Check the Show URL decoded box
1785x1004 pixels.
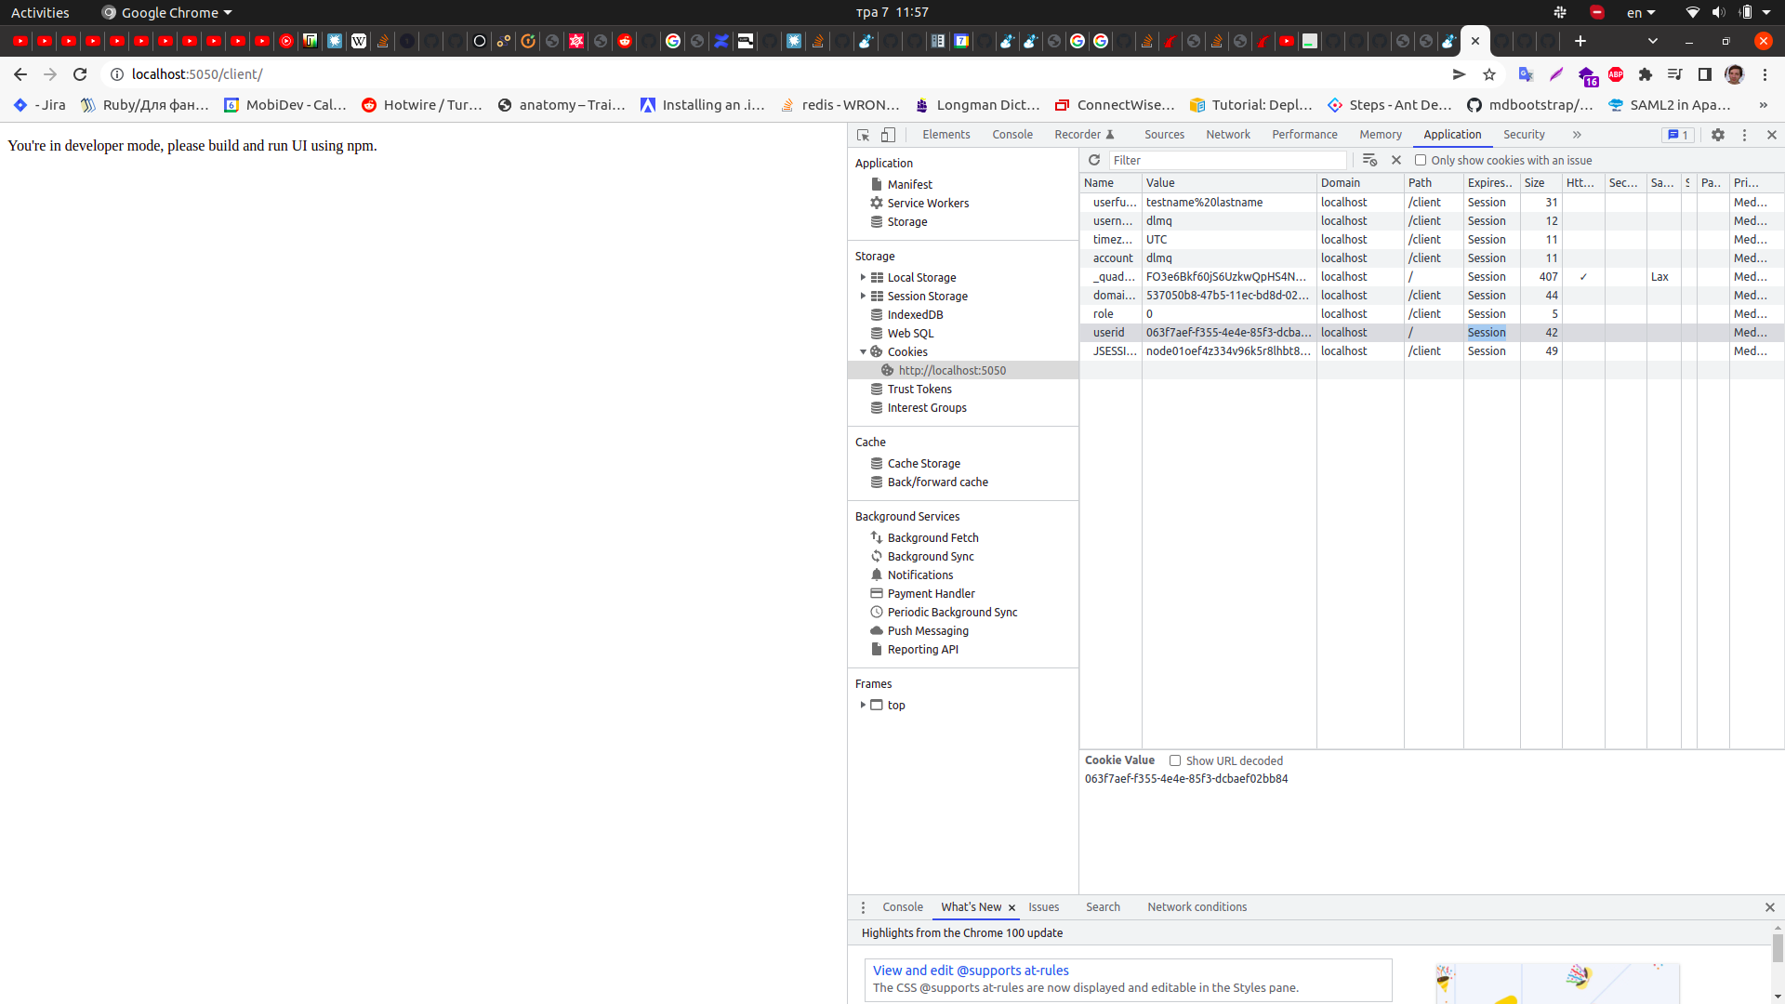pos(1175,760)
